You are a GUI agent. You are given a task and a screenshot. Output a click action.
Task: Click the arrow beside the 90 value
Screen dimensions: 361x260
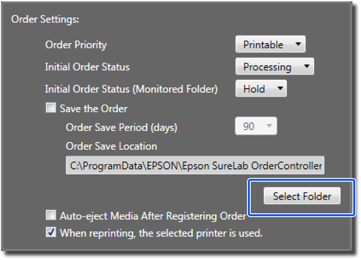[x=269, y=127]
